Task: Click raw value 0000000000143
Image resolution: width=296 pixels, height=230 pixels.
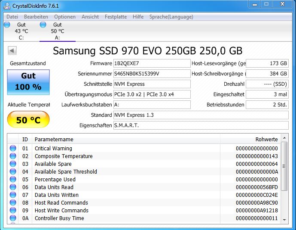Action: (257, 156)
